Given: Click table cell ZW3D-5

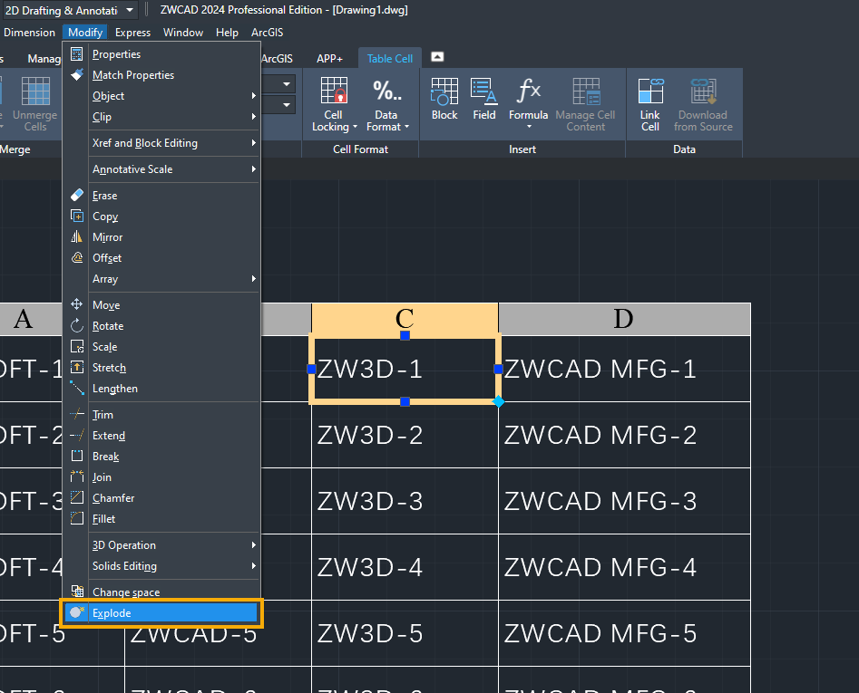Looking at the screenshot, I should [405, 633].
